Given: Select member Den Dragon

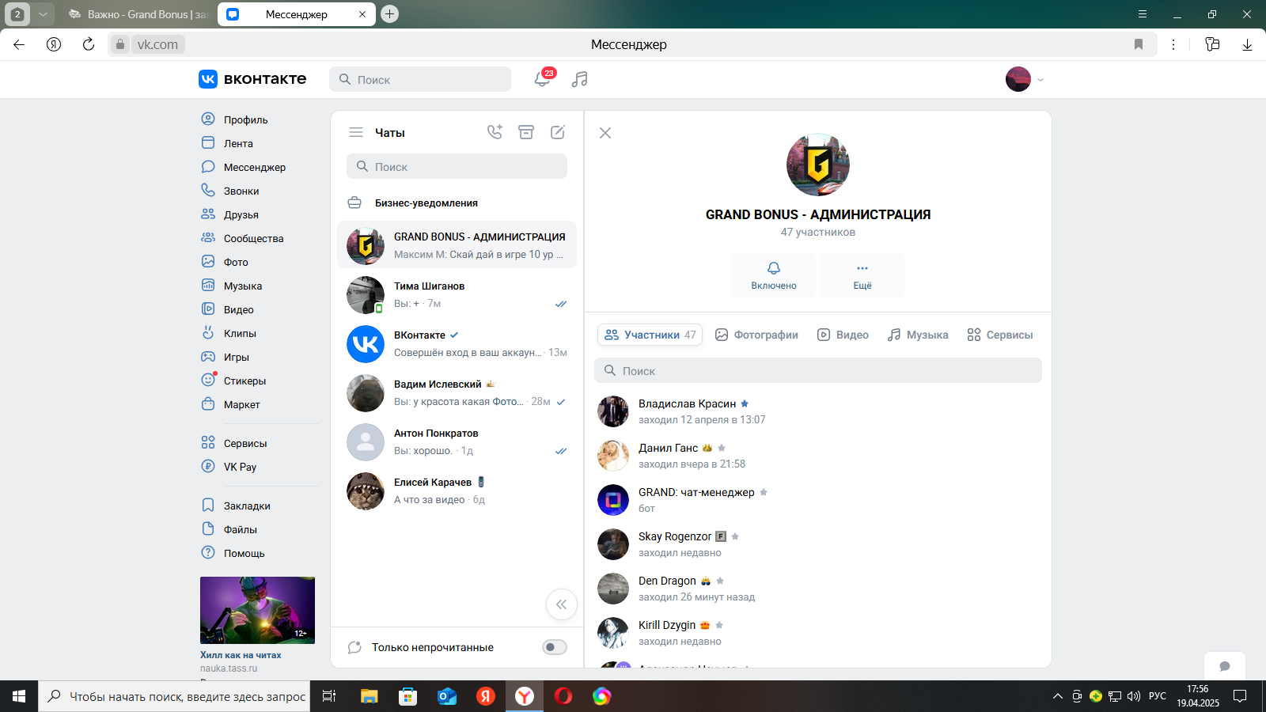Looking at the screenshot, I should click(818, 589).
